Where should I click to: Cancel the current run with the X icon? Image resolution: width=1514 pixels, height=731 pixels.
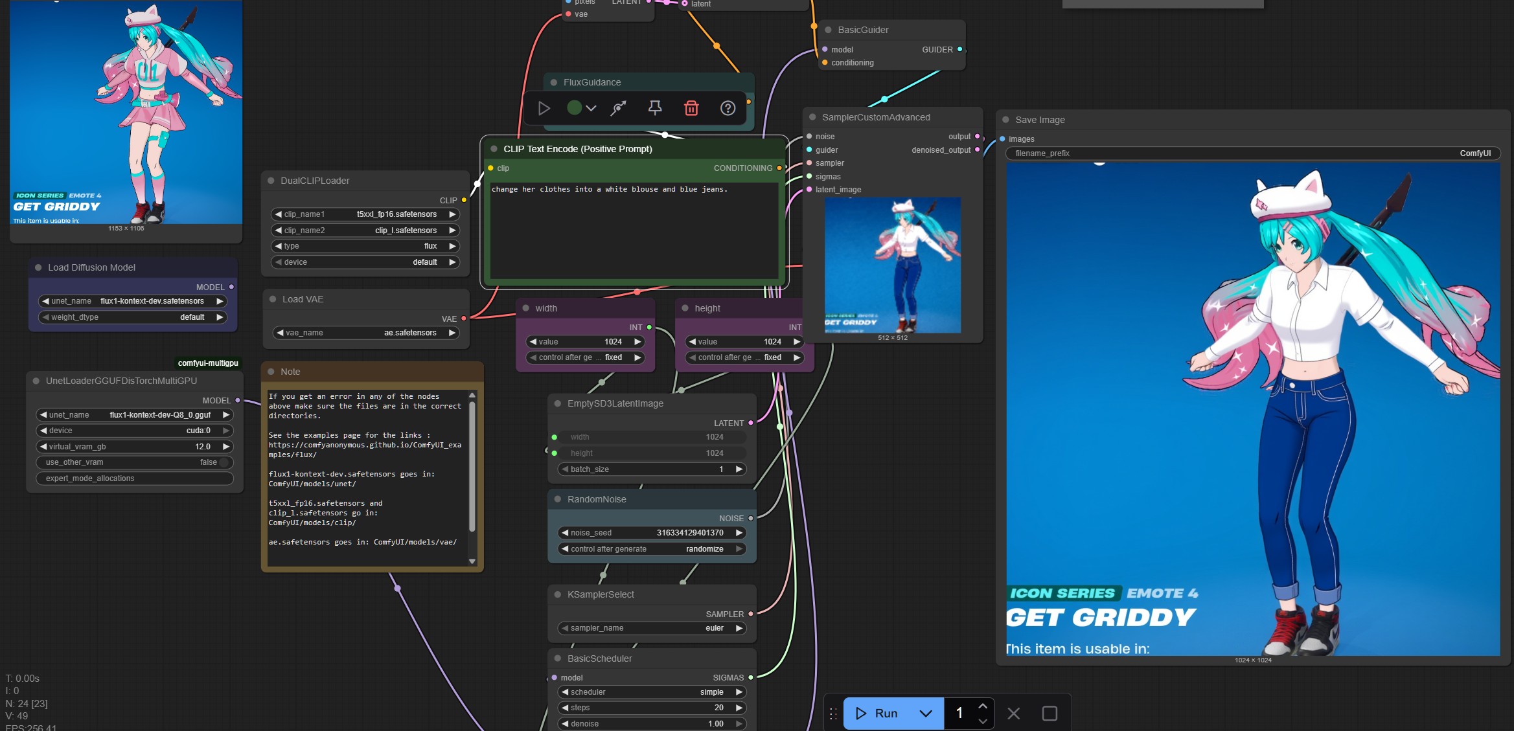(1014, 713)
